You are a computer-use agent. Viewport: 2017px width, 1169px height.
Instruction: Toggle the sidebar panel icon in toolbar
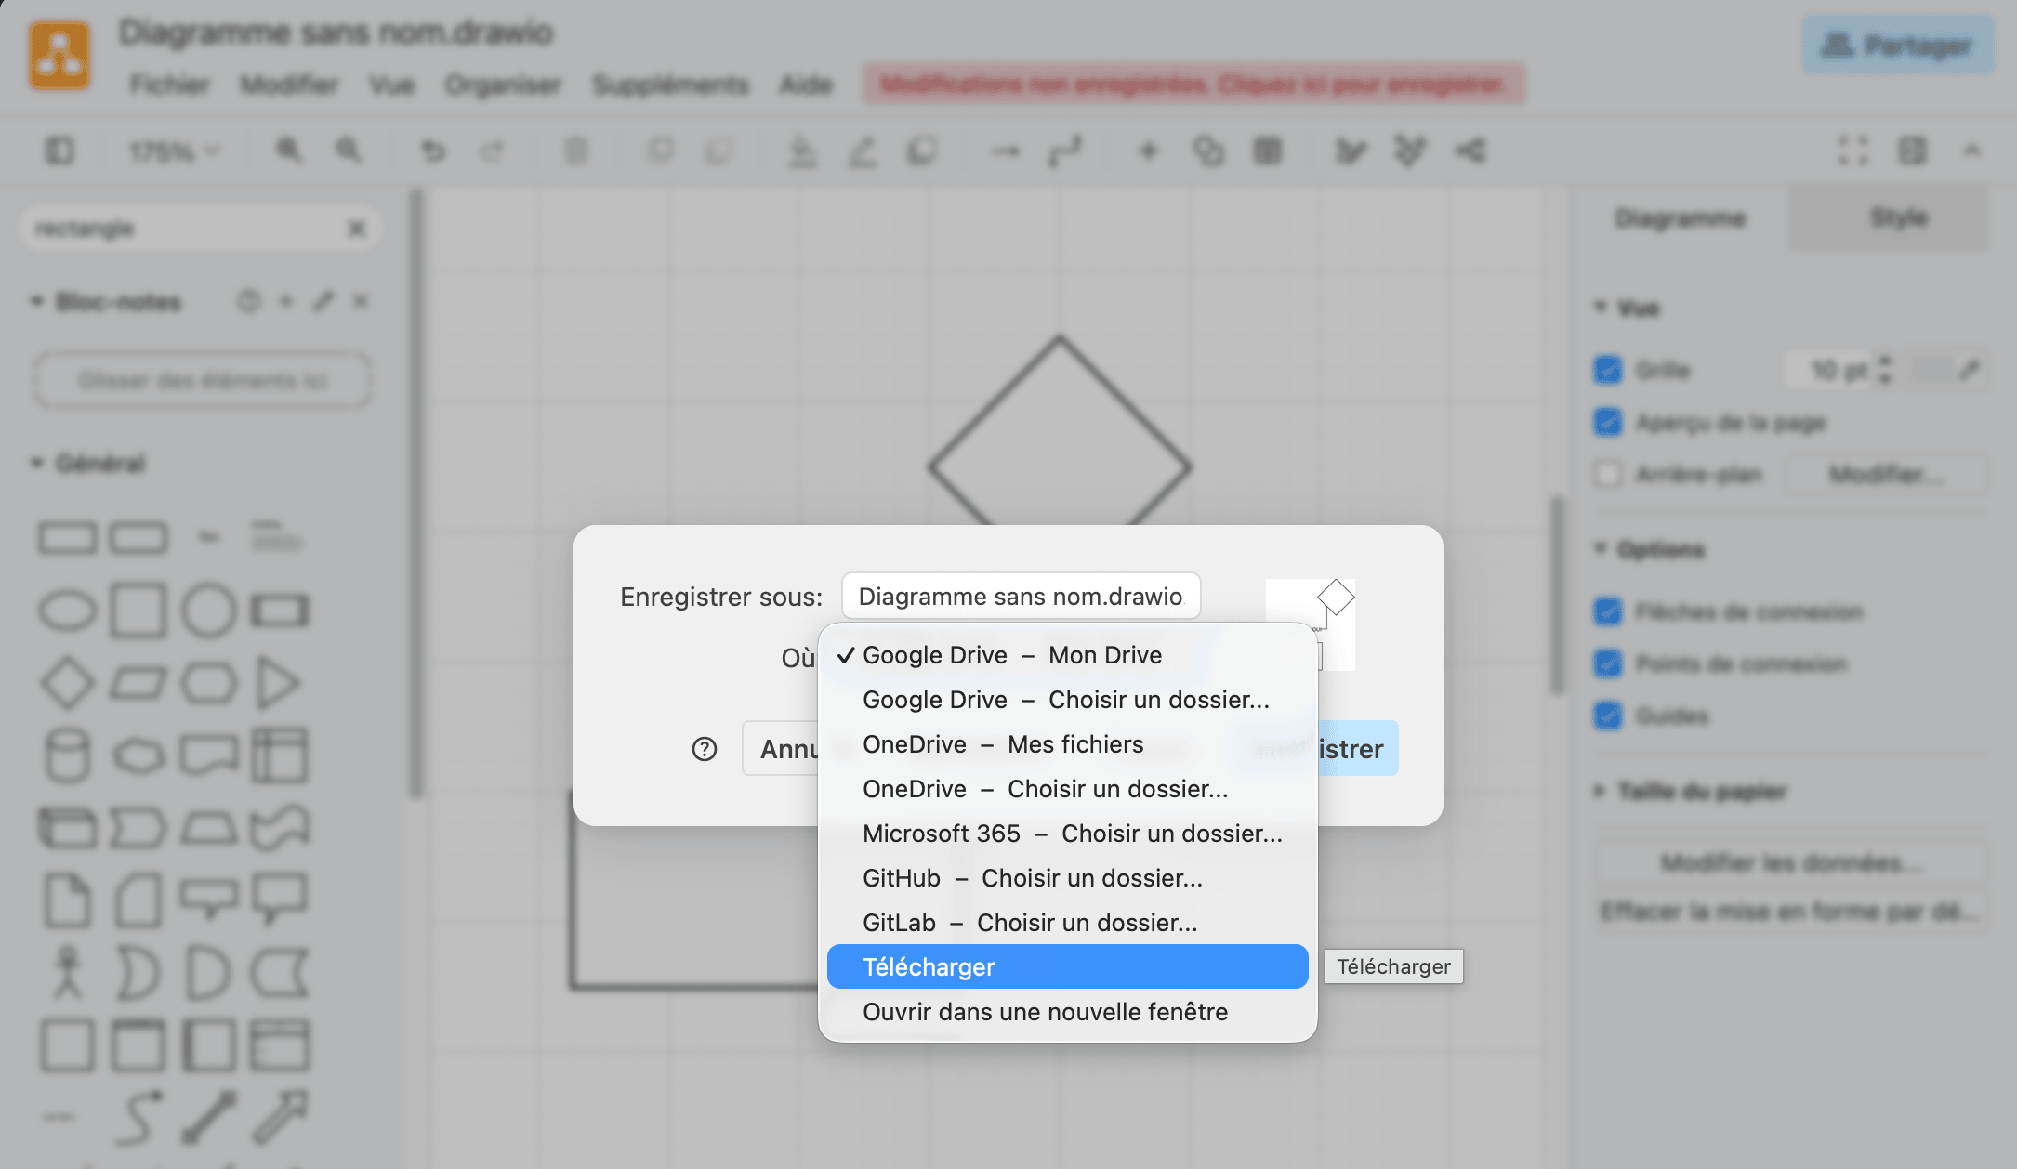59,151
